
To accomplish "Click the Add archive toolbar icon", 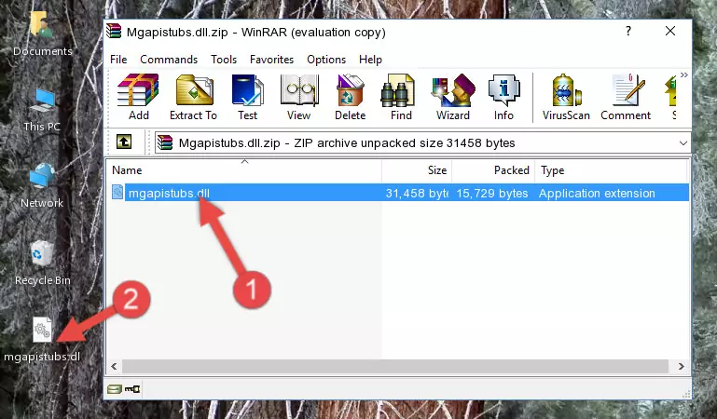I will (x=138, y=97).
